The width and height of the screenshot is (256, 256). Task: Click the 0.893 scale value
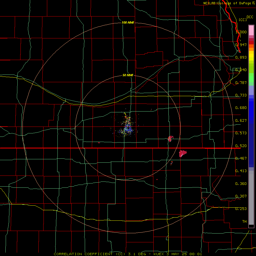coord(241,57)
